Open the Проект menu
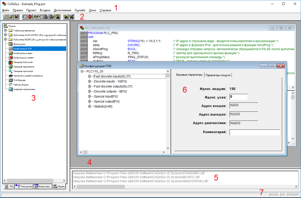This screenshot has height=198, width=301. [x=31, y=10]
